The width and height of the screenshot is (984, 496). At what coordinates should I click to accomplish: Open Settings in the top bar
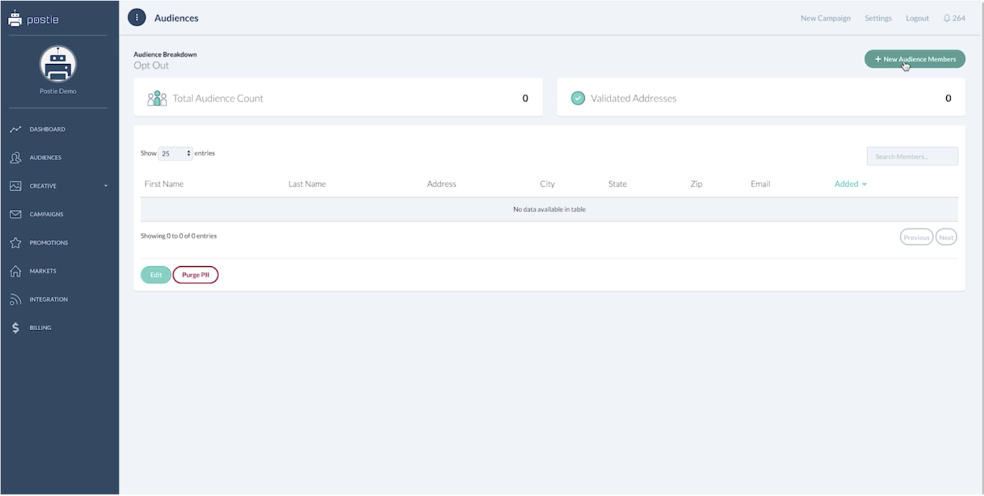(x=877, y=18)
